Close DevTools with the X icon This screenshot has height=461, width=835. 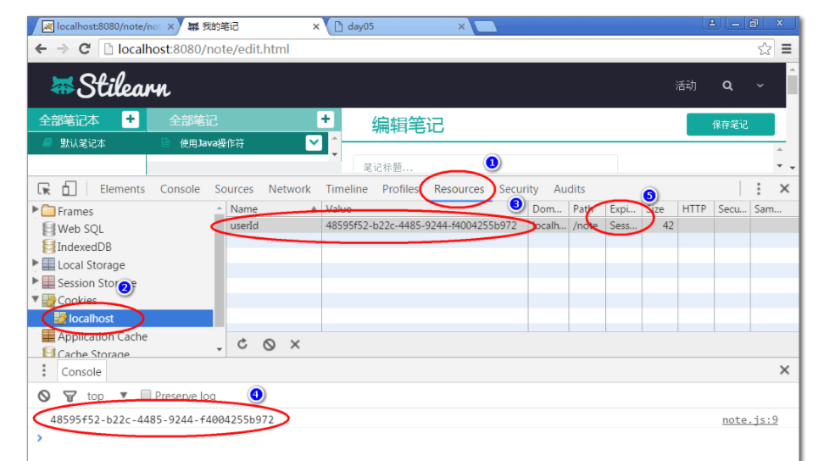(x=784, y=188)
